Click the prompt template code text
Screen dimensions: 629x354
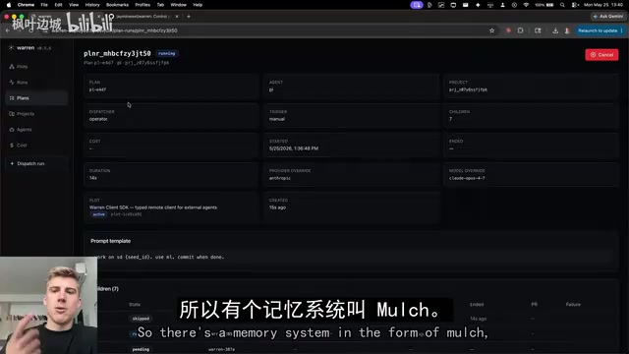click(159, 257)
